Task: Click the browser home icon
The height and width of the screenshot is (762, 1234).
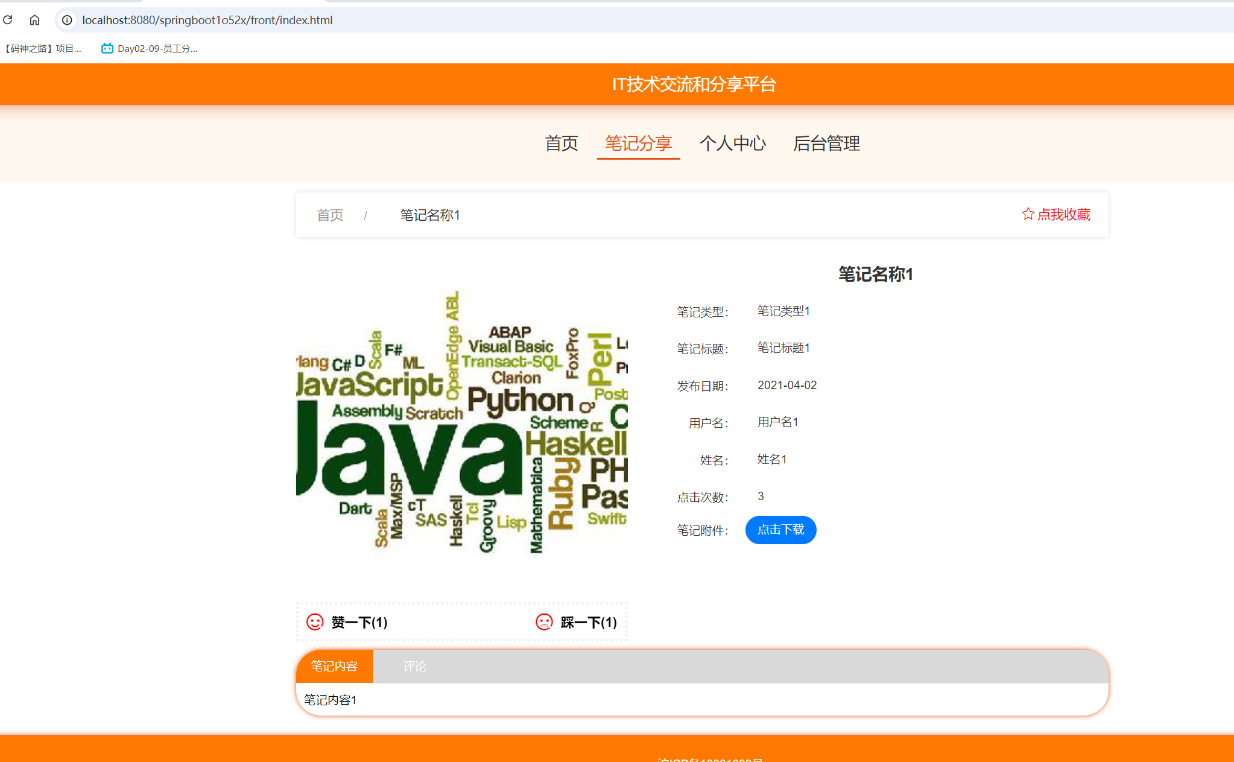Action: pyautogui.click(x=34, y=20)
